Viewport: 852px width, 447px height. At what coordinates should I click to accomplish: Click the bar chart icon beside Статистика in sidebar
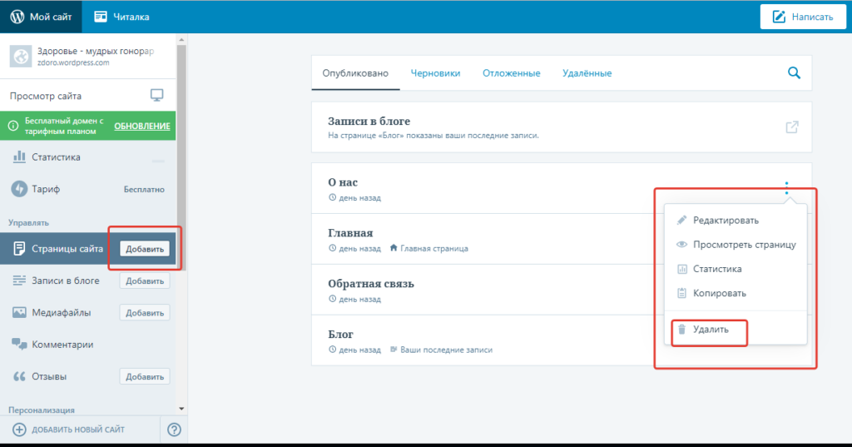19,156
